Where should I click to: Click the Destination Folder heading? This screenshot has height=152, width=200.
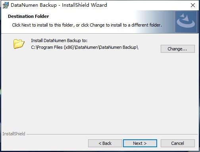click(x=29, y=16)
